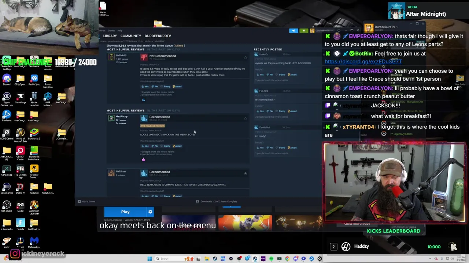Screen dimensions: 469x263
Task: Vote No on Hallak65's review
Action: coord(155,87)
